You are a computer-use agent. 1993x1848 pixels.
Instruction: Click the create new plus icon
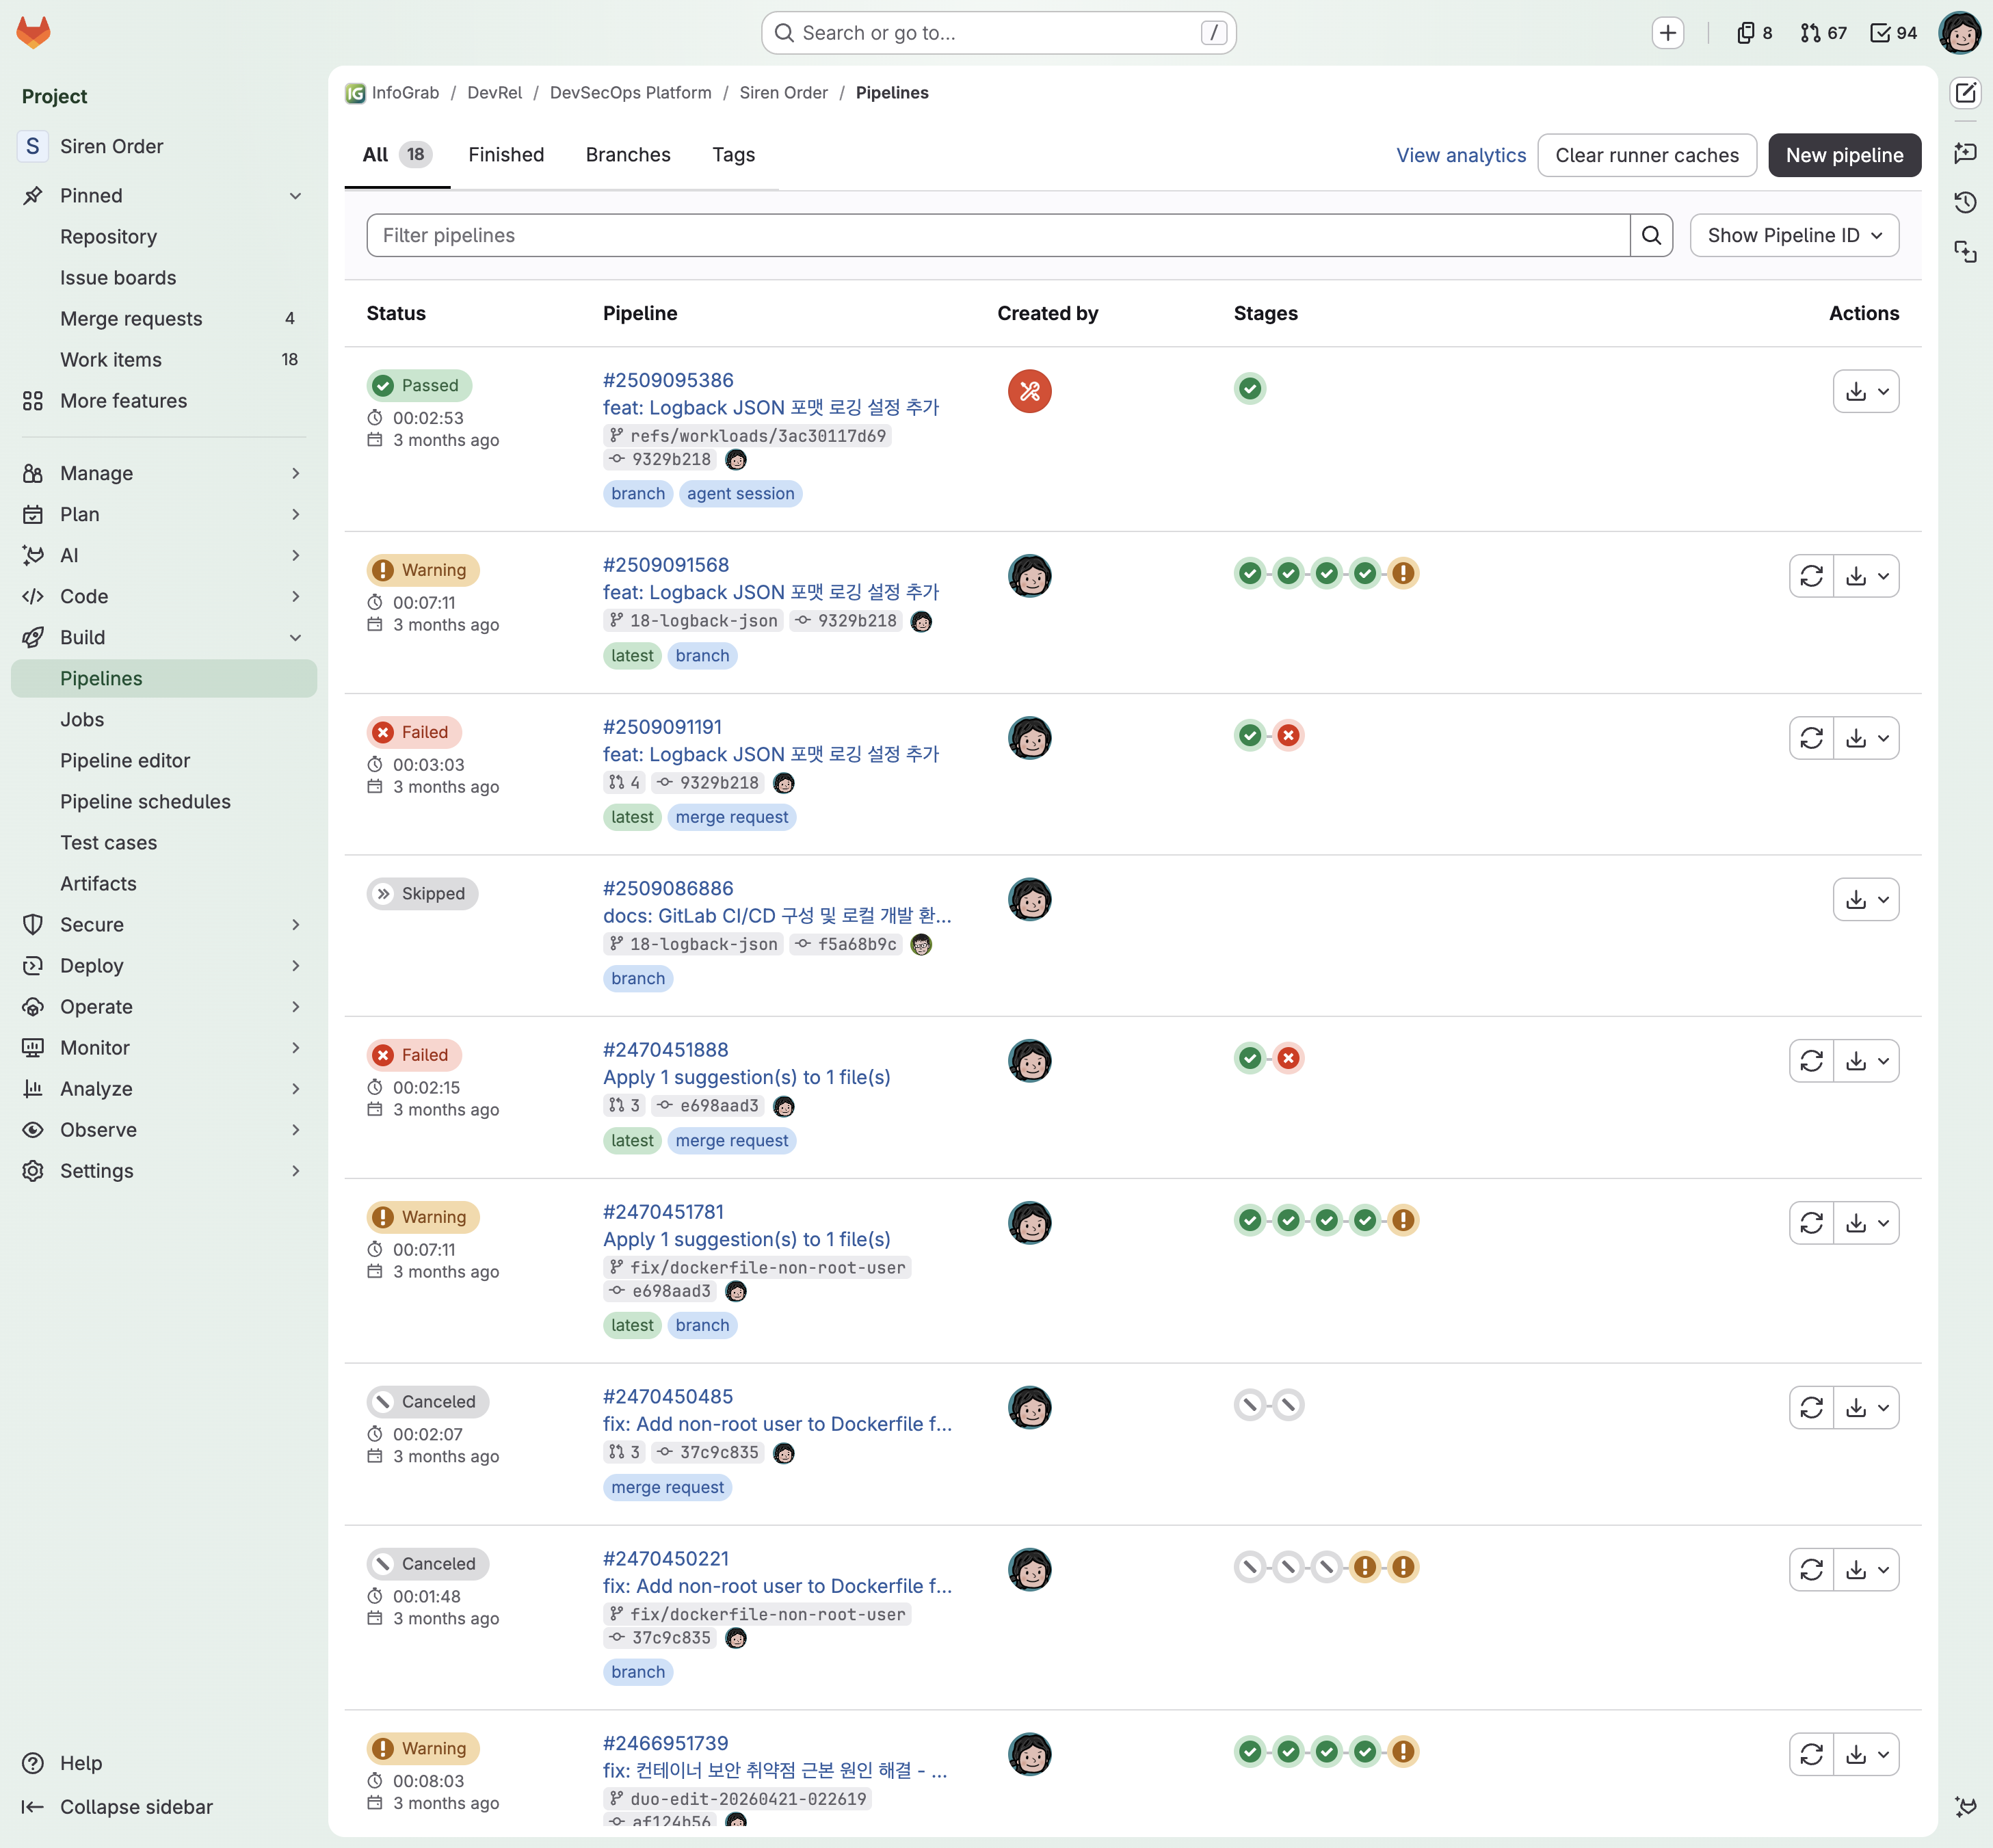[1667, 33]
